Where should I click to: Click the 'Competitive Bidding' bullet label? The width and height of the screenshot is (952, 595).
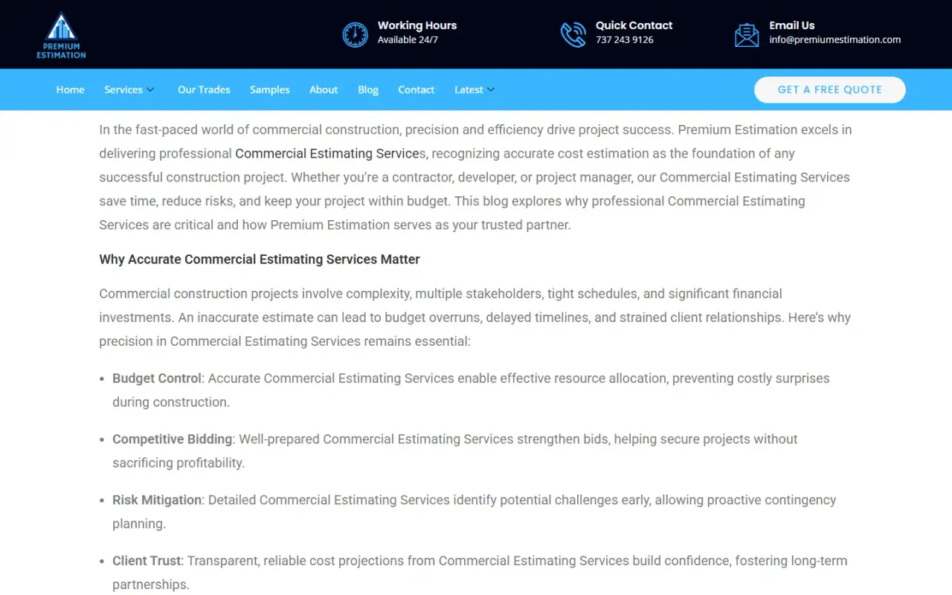[173, 439]
